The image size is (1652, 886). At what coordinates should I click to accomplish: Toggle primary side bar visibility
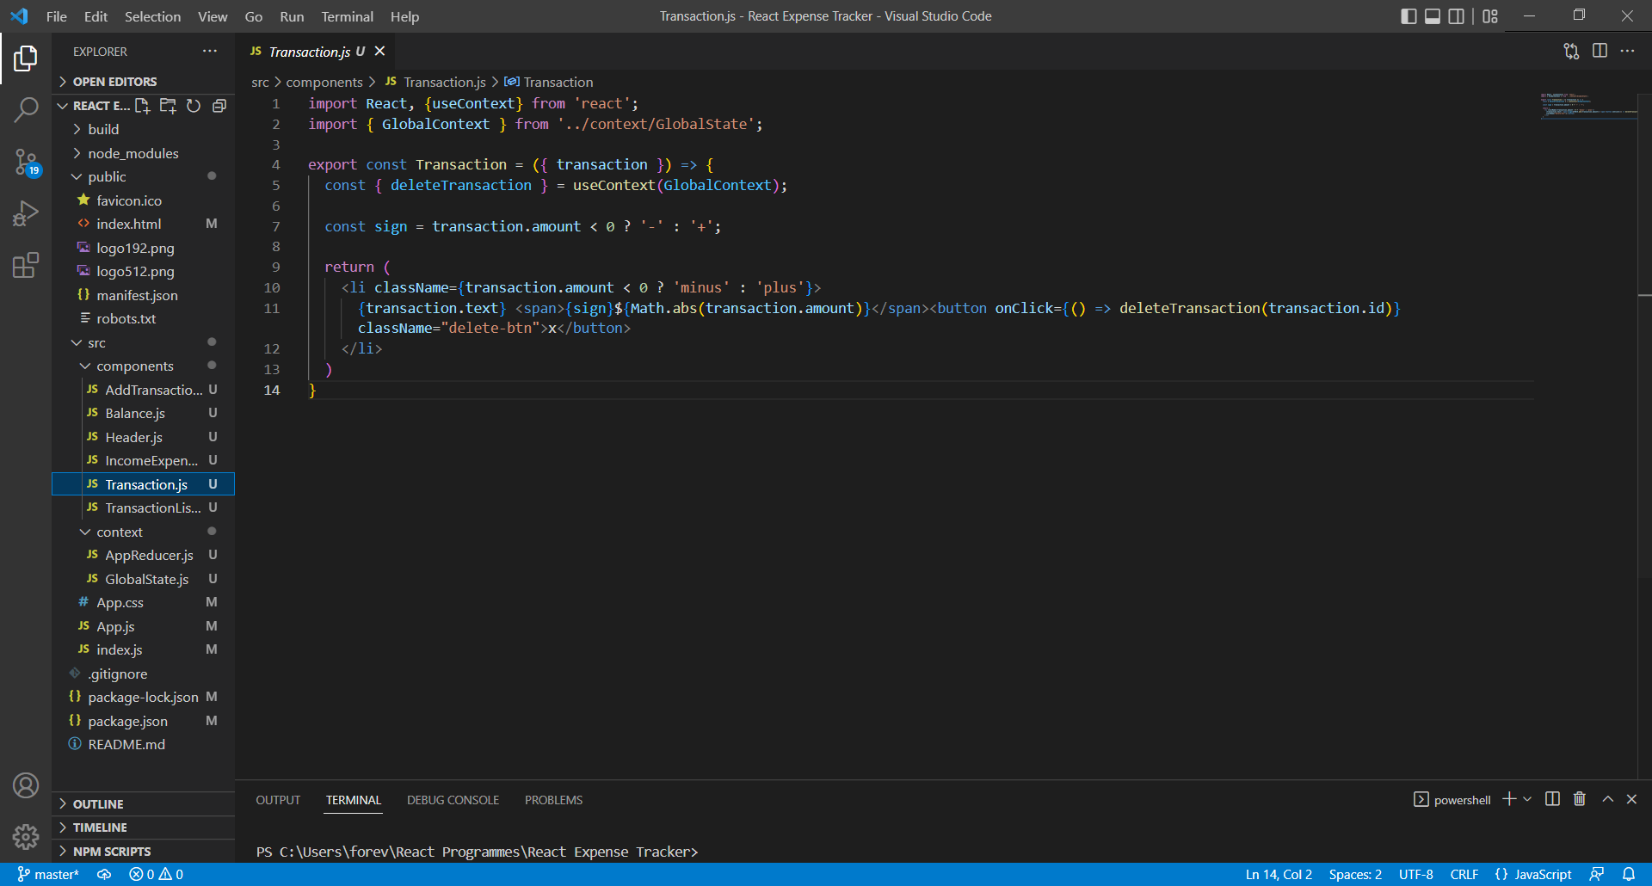point(1409,16)
